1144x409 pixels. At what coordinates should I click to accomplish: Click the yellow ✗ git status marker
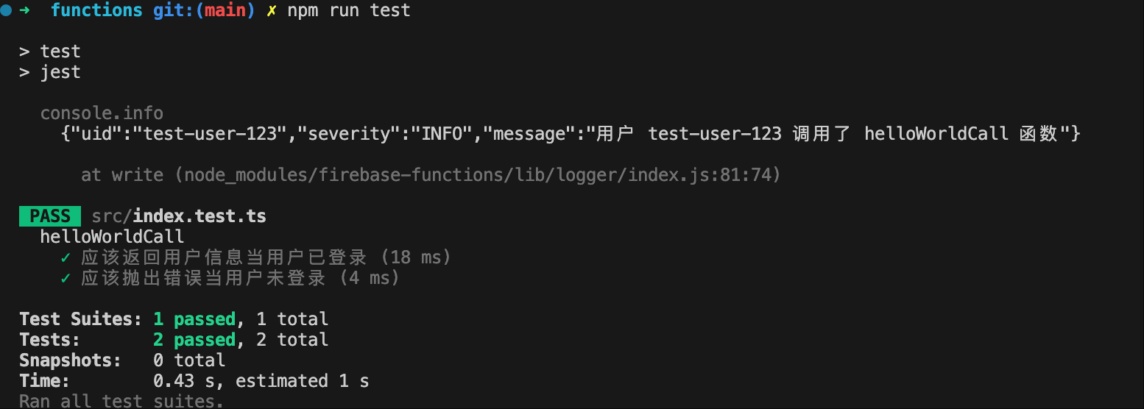[272, 10]
